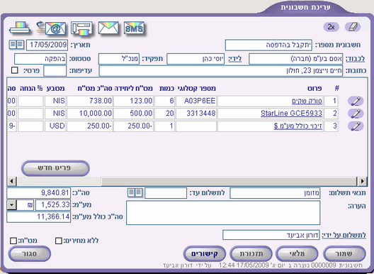Toggle the פרטי checkbox
The height and width of the screenshot is (274, 374).
pos(15,70)
